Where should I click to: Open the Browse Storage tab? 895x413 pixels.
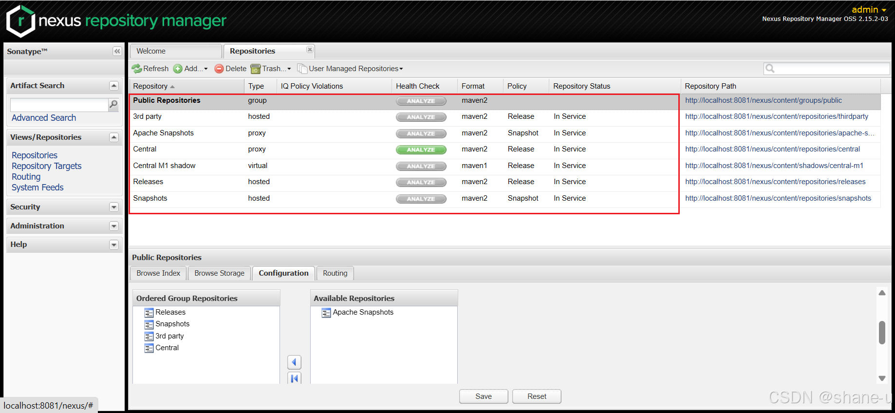click(220, 273)
